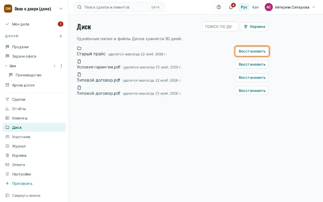Click the Настройки sliders icon
This screenshot has width=323, height=202.
click(x=7, y=174)
